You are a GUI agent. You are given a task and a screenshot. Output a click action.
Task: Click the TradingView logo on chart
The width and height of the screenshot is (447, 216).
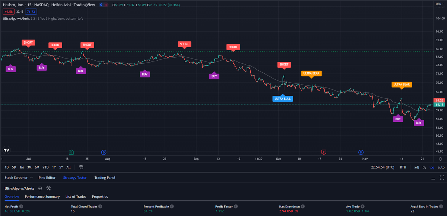6,150
